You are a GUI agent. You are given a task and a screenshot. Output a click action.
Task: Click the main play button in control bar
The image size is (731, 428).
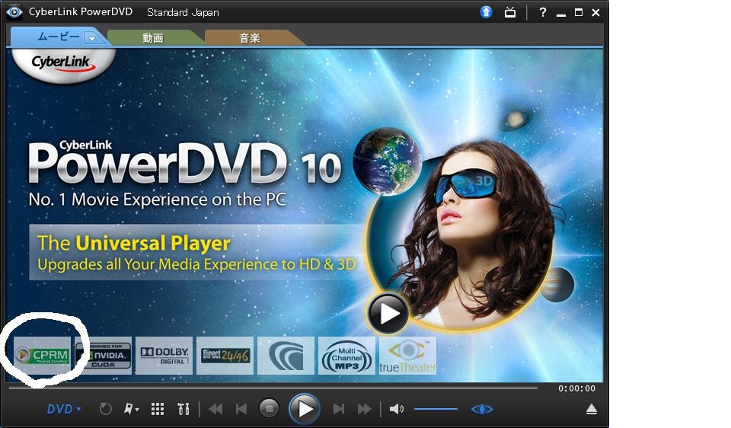point(304,409)
